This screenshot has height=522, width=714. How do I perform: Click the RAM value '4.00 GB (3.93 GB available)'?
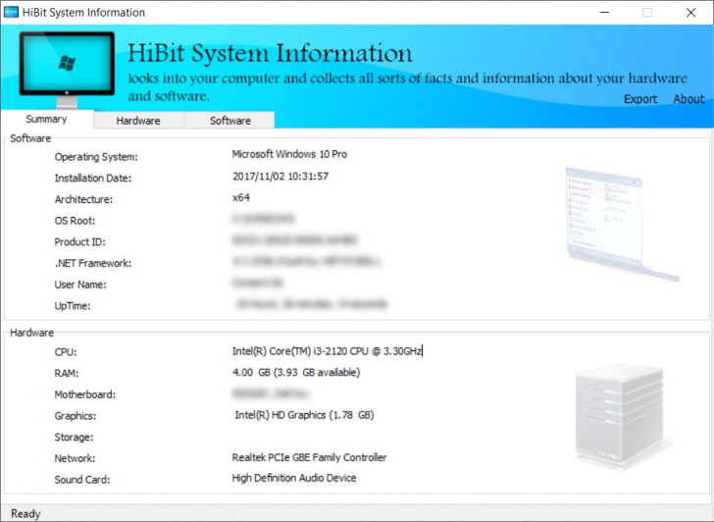click(296, 373)
